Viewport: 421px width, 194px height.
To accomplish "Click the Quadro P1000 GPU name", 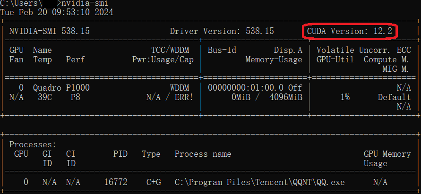I will tap(61, 88).
